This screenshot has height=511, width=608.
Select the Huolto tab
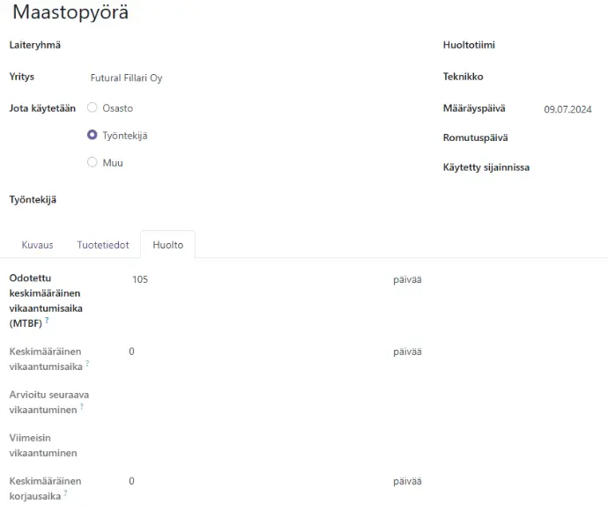(x=167, y=245)
